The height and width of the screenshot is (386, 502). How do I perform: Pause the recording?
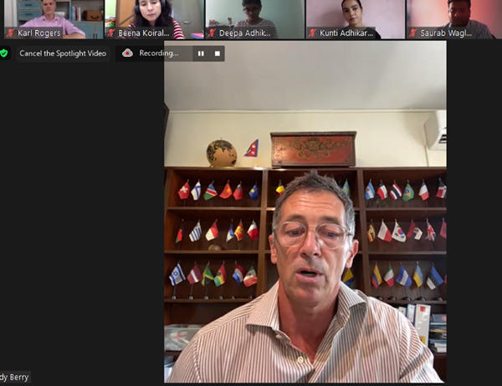[201, 53]
